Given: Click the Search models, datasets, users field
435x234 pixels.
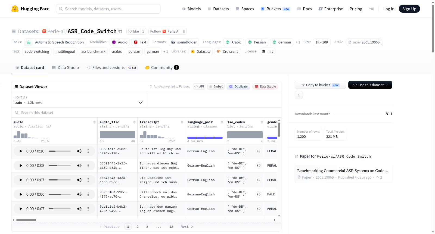Looking at the screenshot, I should point(108,9).
